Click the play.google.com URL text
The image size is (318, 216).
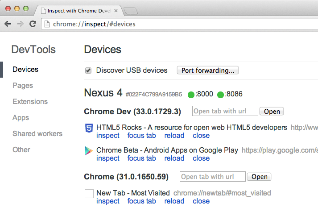click(x=280, y=150)
